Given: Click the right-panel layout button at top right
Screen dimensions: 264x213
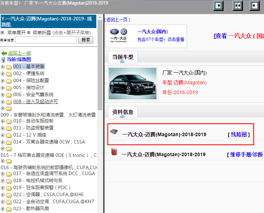Looking at the screenshot, I should pos(255,6).
